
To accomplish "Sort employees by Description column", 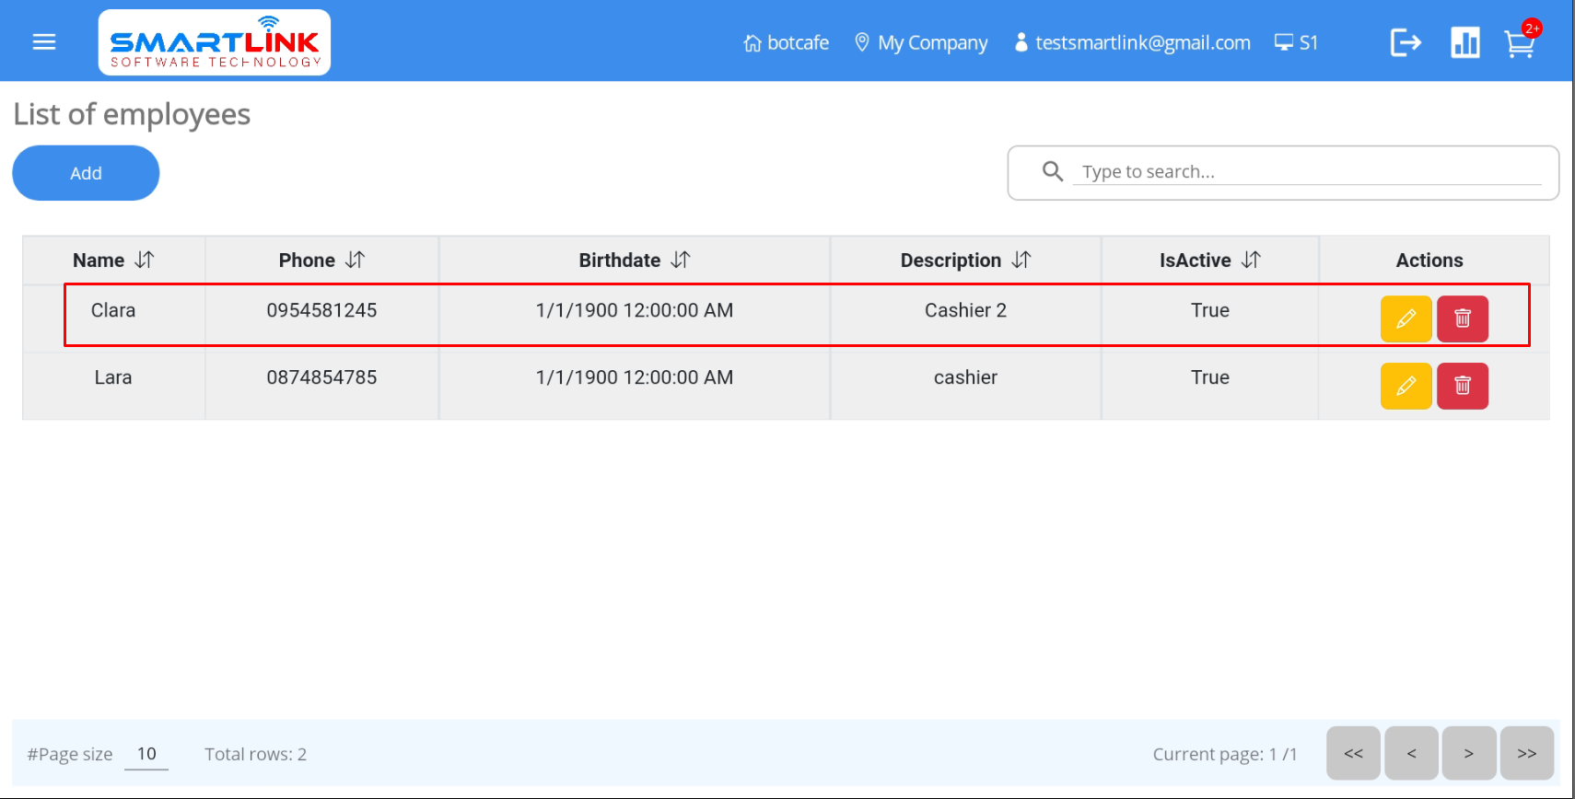I will pyautogui.click(x=1021, y=261).
